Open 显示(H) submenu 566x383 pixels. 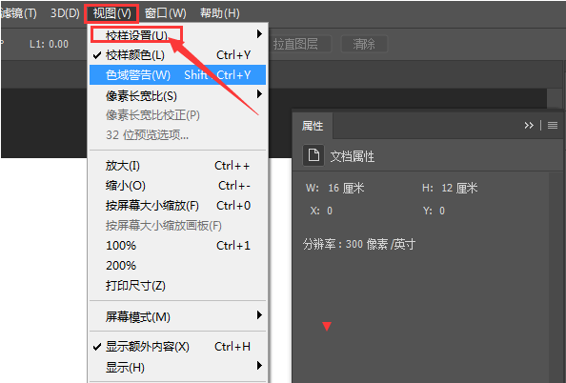click(177, 368)
